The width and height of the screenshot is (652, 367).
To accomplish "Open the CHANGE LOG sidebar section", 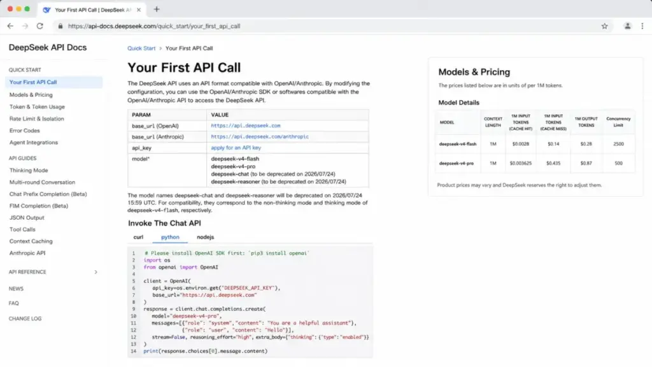I will 25,319.
